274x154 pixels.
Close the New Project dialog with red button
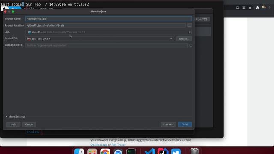coord(5,12)
